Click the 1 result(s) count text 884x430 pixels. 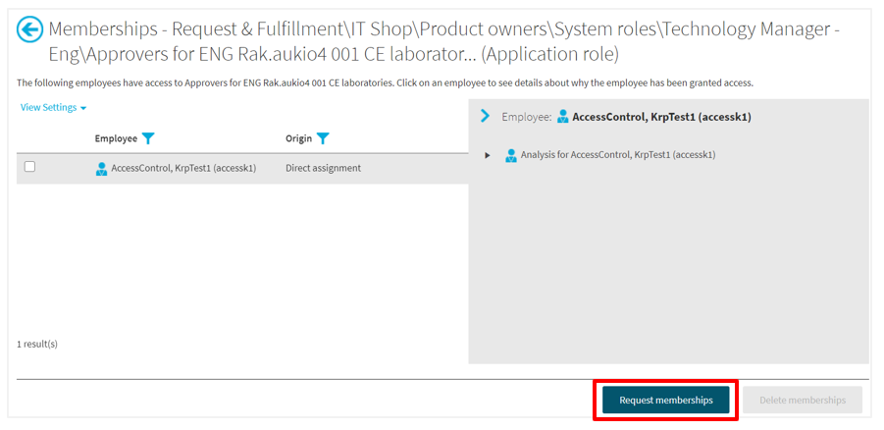(x=37, y=345)
